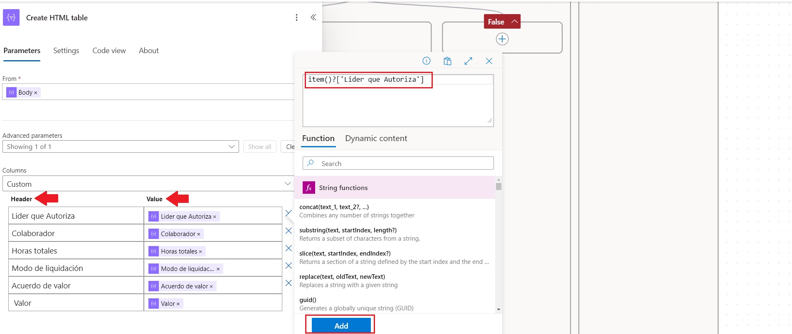Add an action in False branch
792x334 pixels.
coord(502,39)
